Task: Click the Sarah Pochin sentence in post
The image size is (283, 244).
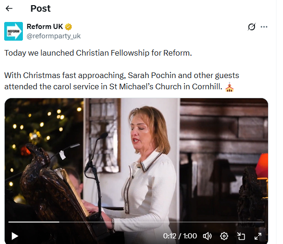Action: point(121,75)
